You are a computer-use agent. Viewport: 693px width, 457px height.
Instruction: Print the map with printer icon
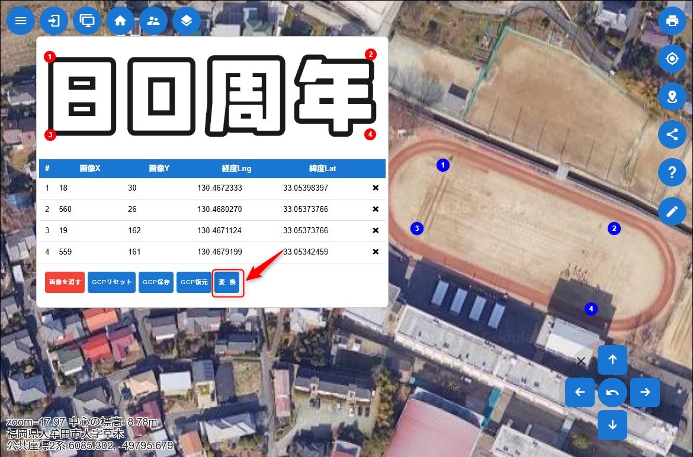click(672, 21)
